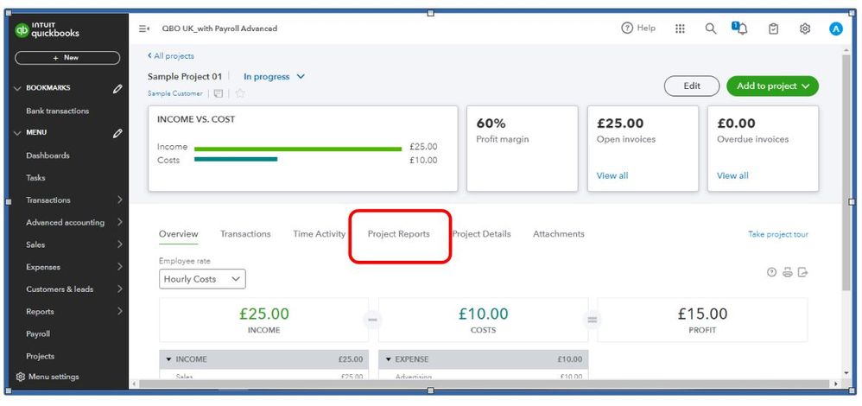Open the In progress status dropdown
Image resolution: width=862 pixels, height=406 pixels.
pos(274,76)
